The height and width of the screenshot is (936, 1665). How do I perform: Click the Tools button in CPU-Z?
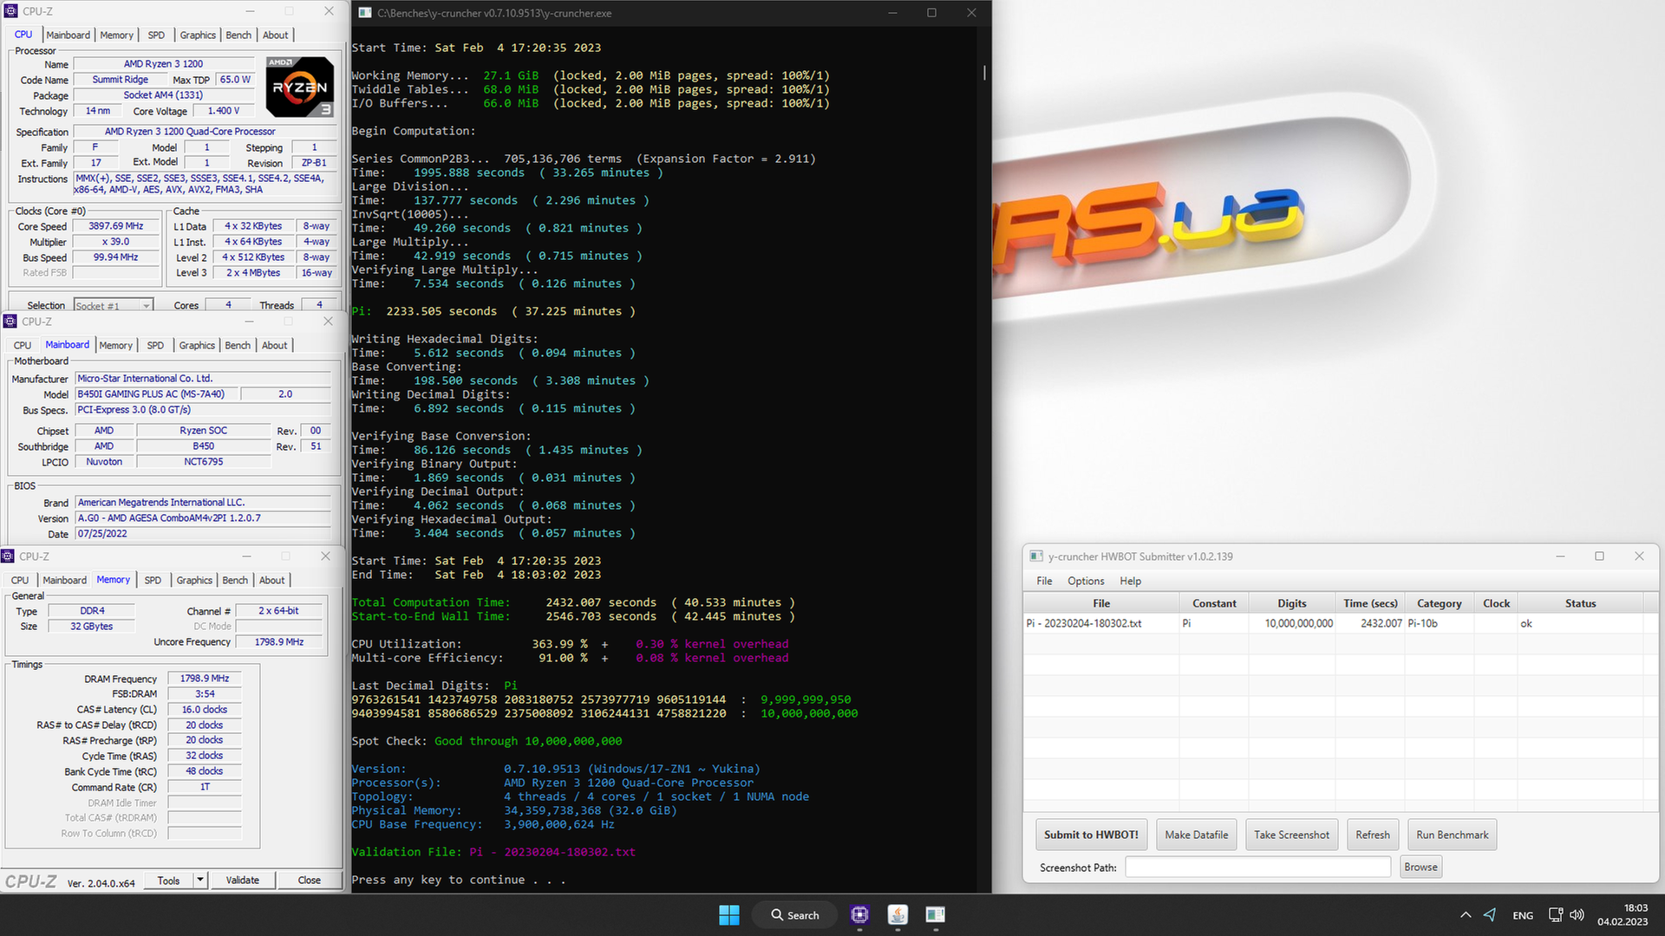pyautogui.click(x=169, y=880)
